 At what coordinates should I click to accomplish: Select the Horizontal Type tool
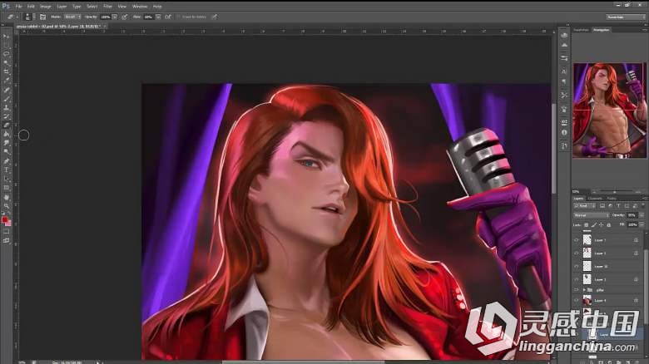pyautogui.click(x=6, y=170)
